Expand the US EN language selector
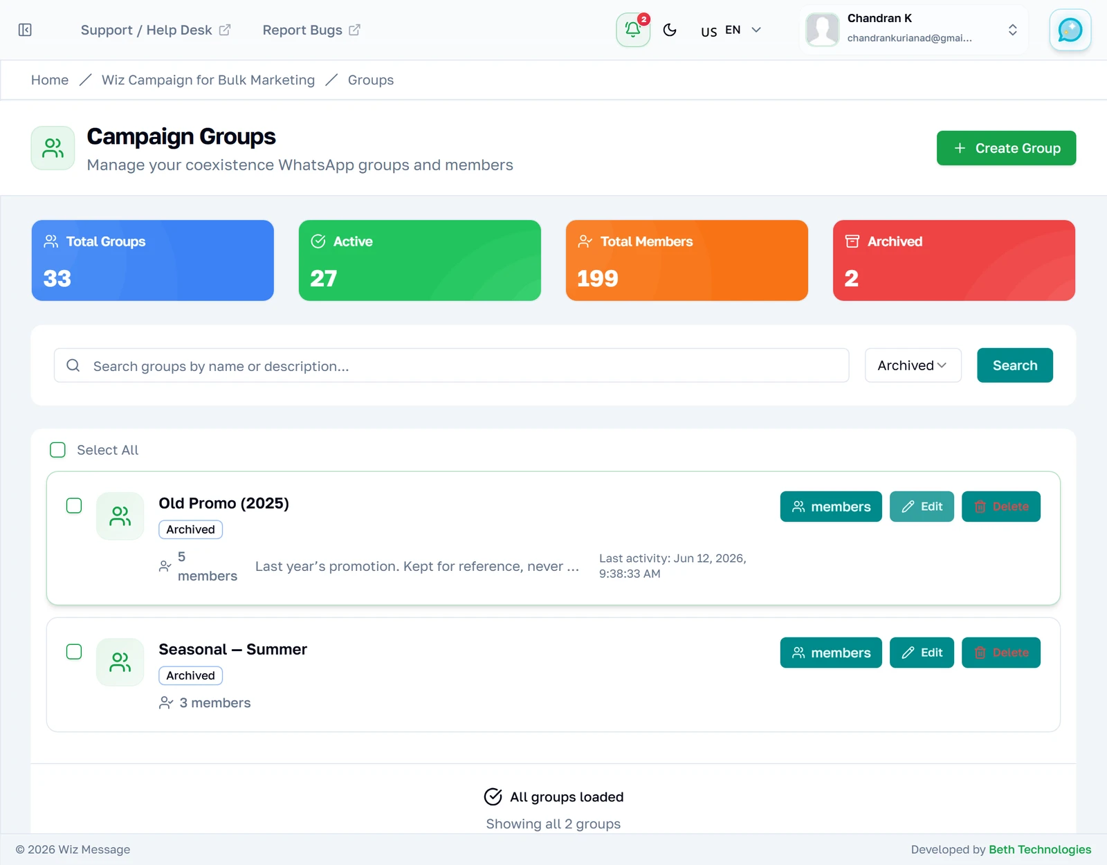This screenshot has height=865, width=1107. [x=731, y=30]
